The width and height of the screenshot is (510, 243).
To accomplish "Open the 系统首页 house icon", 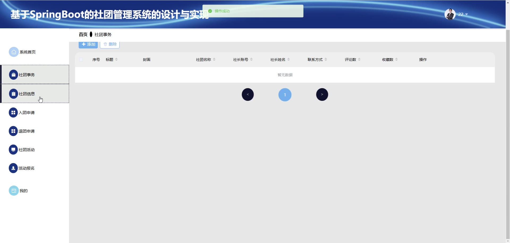I will pyautogui.click(x=14, y=52).
